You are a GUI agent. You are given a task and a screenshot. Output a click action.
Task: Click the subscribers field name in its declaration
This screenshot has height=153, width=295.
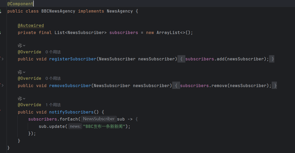[124, 33]
